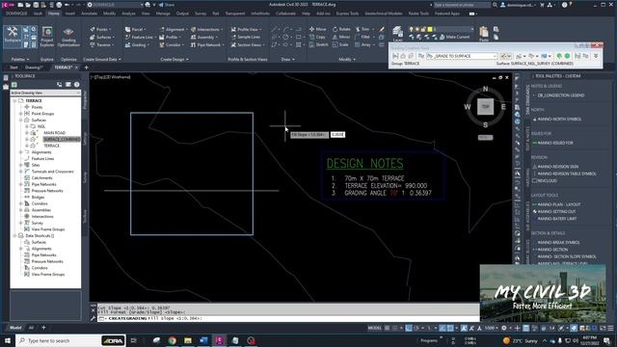Click the Paste clipboard button
The height and width of the screenshot is (347, 617).
pos(484,34)
